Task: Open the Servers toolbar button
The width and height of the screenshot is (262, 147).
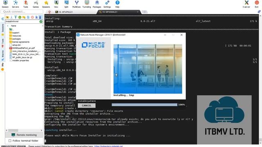Action: [16, 4]
